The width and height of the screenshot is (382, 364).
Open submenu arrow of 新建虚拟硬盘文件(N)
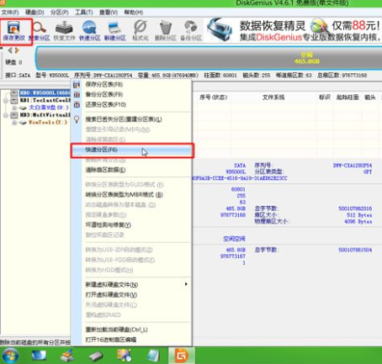186,284
